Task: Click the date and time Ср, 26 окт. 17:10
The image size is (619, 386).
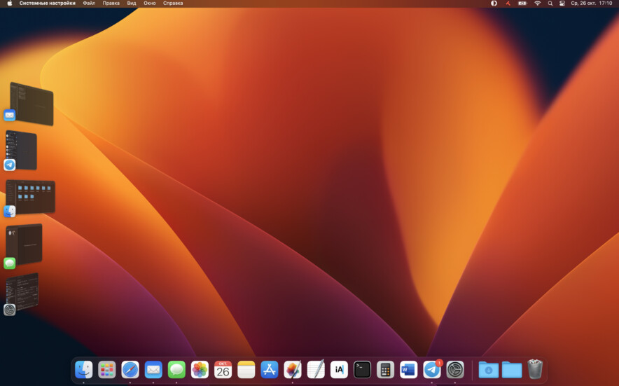Action: pos(592,4)
